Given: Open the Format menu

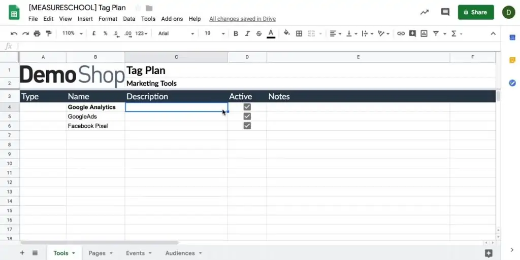Looking at the screenshot, I should click(x=108, y=19).
